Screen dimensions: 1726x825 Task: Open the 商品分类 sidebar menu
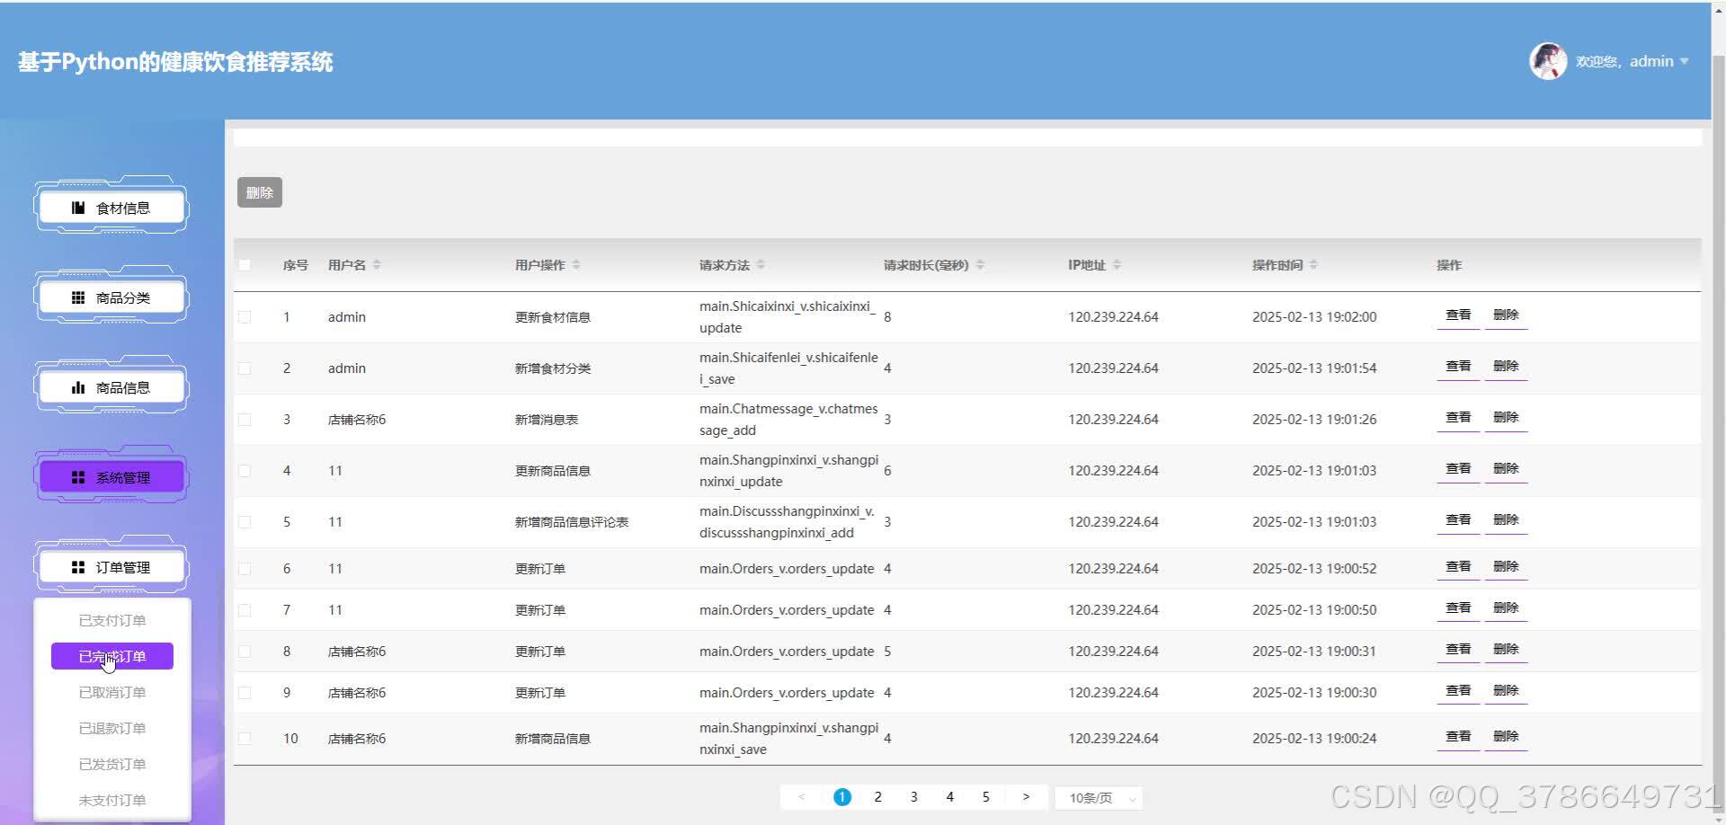[x=111, y=297]
